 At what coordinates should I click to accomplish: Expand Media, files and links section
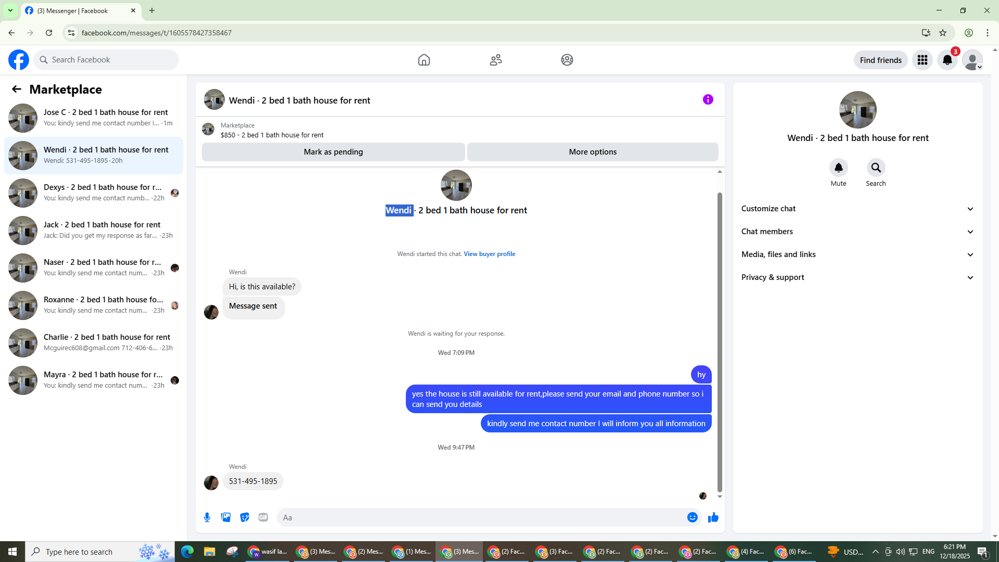pyautogui.click(x=857, y=254)
